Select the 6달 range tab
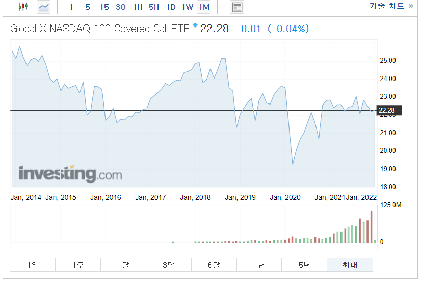 click(x=214, y=265)
